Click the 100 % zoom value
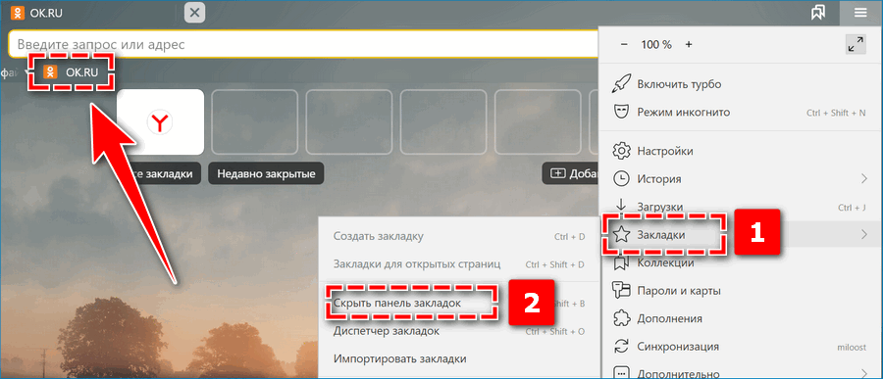This screenshot has width=883, height=379. [656, 44]
